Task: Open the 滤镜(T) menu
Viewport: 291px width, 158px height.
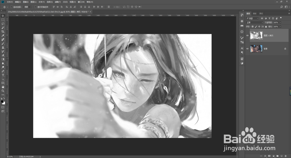Action: 58,2
